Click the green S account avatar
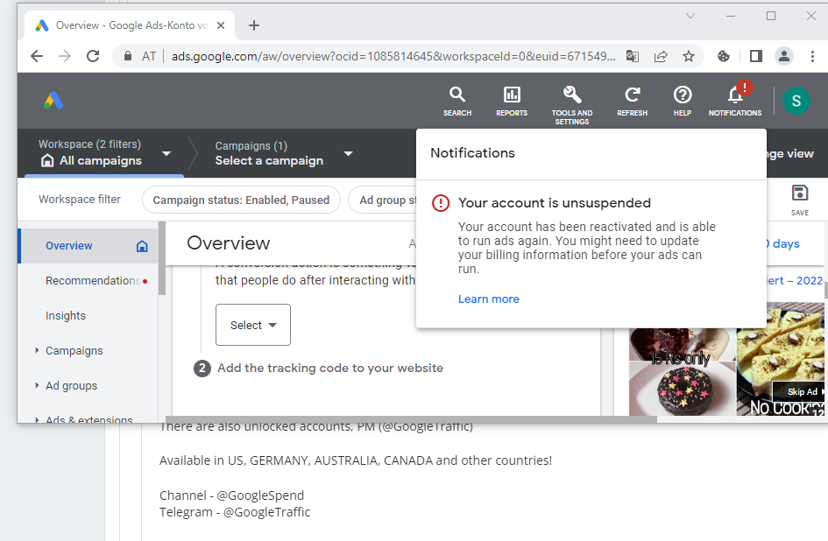 pos(796,101)
